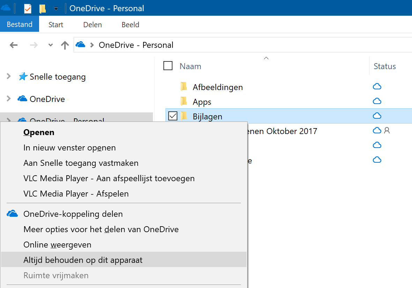This screenshot has width=412, height=288.
Task: Toggle the select-all checkbox next to Naam
Action: (x=168, y=66)
